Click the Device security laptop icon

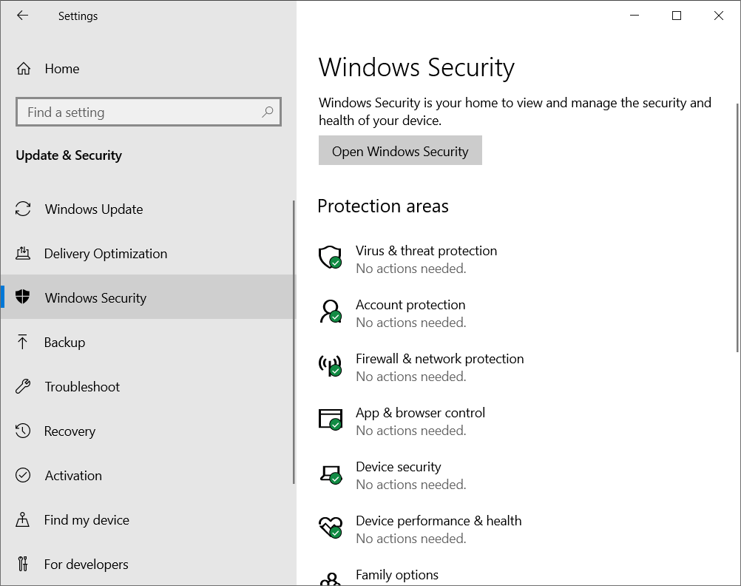pyautogui.click(x=331, y=474)
